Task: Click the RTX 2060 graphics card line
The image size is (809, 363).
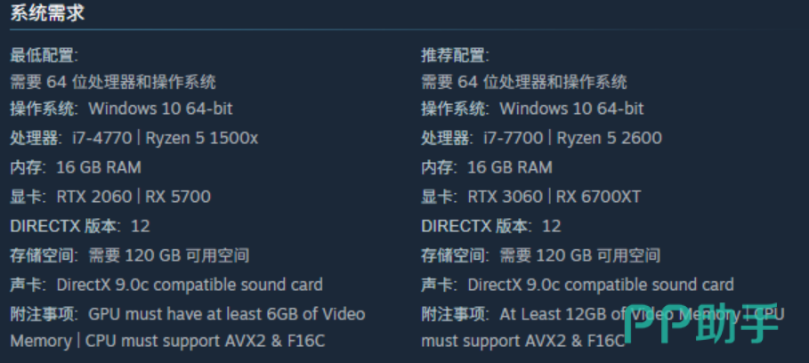Action: [110, 197]
